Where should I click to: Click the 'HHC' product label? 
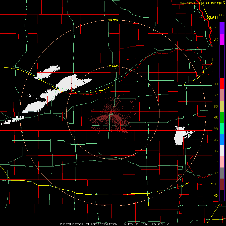221,15
